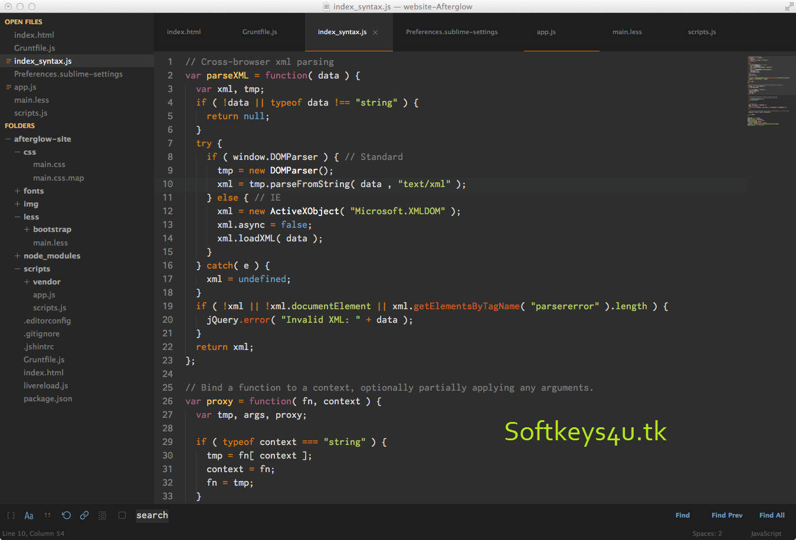
Task: Collapse the scripts folder
Action: (x=17, y=269)
